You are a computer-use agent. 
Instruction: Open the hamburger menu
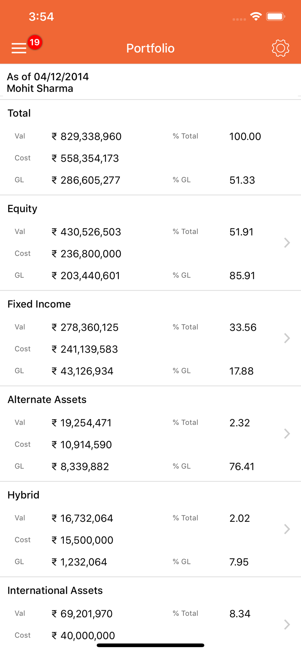click(x=19, y=48)
